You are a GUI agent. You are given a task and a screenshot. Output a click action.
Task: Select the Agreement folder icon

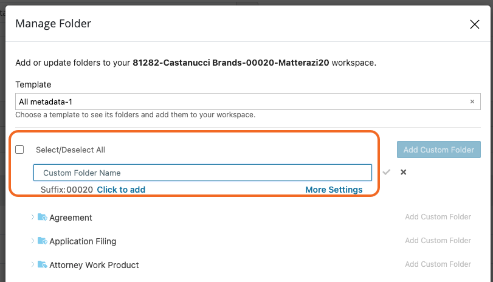click(43, 217)
